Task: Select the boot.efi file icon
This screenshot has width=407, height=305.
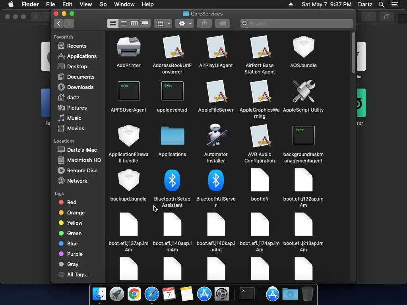Action: coord(260,180)
